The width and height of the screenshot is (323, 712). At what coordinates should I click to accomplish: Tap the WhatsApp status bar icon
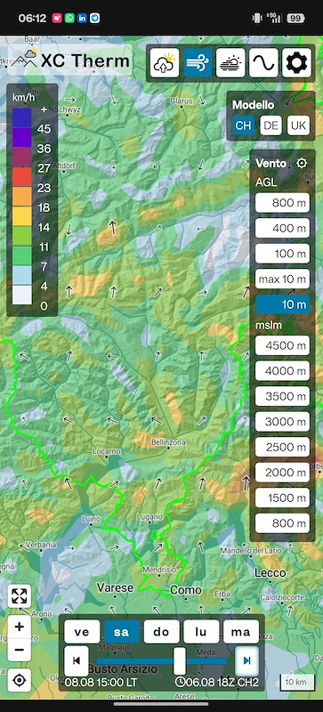[69, 18]
